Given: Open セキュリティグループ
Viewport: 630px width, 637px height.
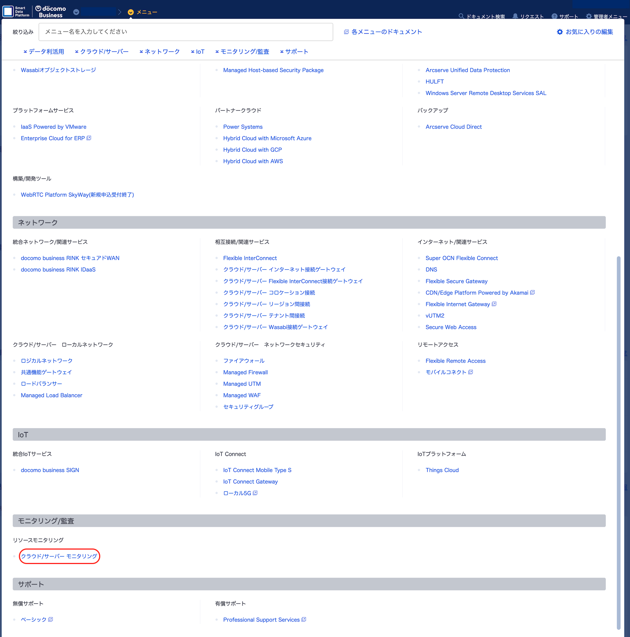Looking at the screenshot, I should tap(248, 407).
